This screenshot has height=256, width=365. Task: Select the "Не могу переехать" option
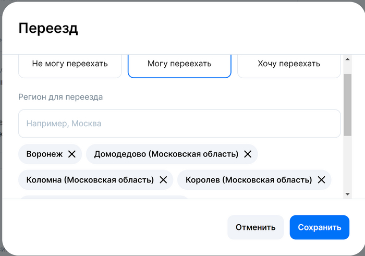(70, 64)
